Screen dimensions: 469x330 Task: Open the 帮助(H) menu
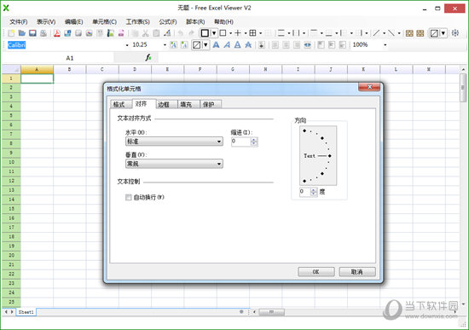pyautogui.click(x=223, y=22)
